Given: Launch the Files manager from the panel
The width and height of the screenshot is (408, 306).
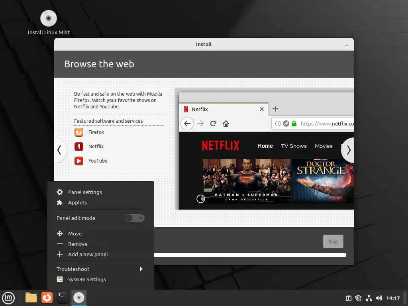Looking at the screenshot, I should [31, 298].
